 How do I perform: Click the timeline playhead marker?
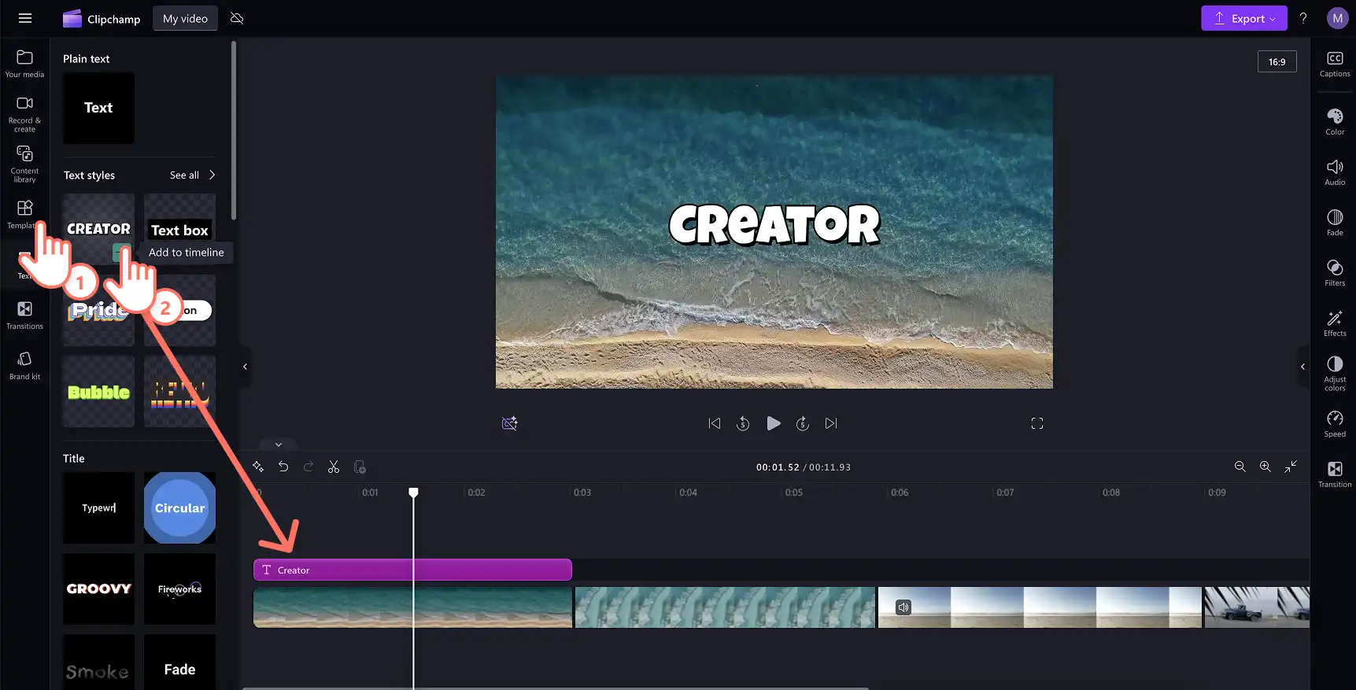[x=413, y=493]
